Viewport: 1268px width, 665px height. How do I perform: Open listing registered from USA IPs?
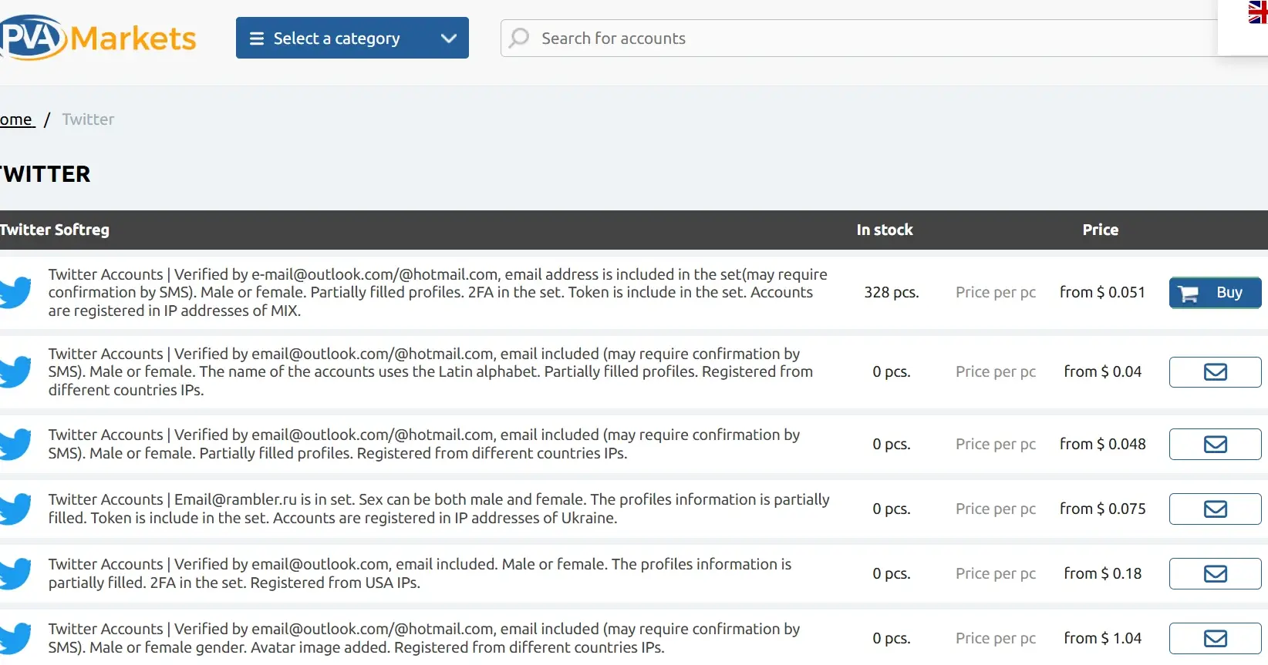pyautogui.click(x=420, y=574)
